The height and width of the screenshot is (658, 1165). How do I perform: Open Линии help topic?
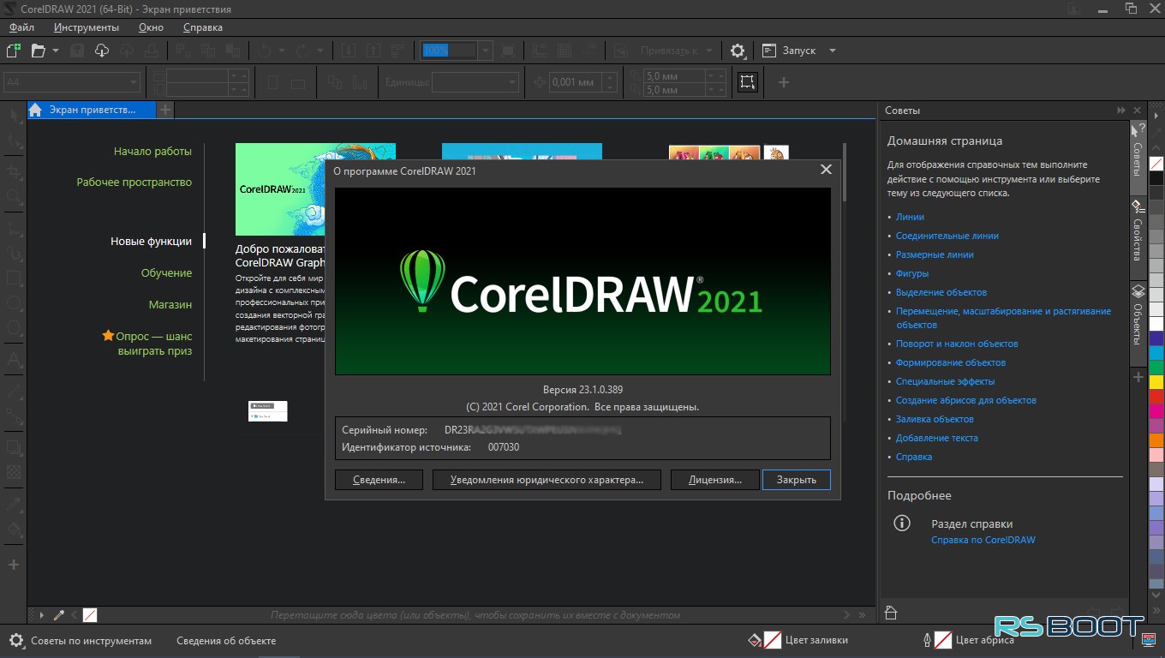click(910, 217)
